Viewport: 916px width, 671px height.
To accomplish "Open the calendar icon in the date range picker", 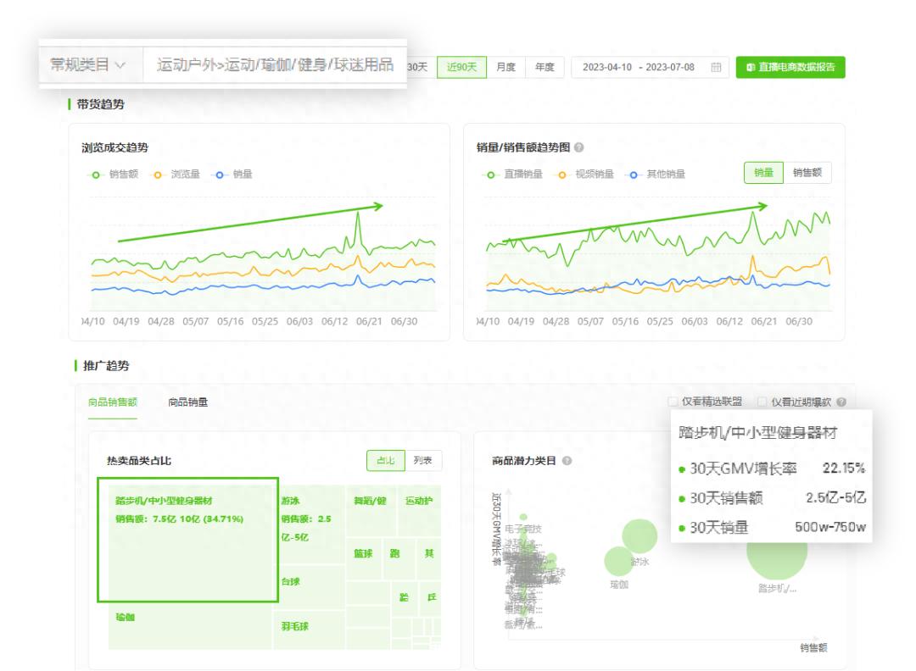I will click(717, 67).
